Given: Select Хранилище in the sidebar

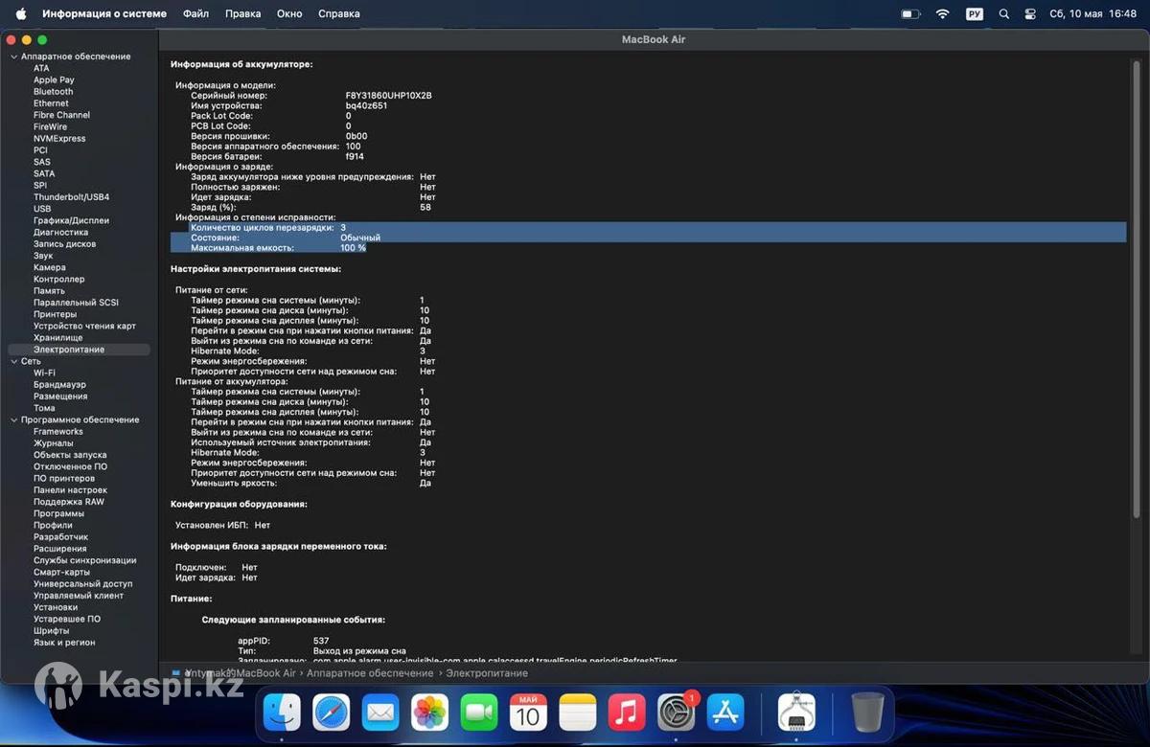Looking at the screenshot, I should pos(58,338).
